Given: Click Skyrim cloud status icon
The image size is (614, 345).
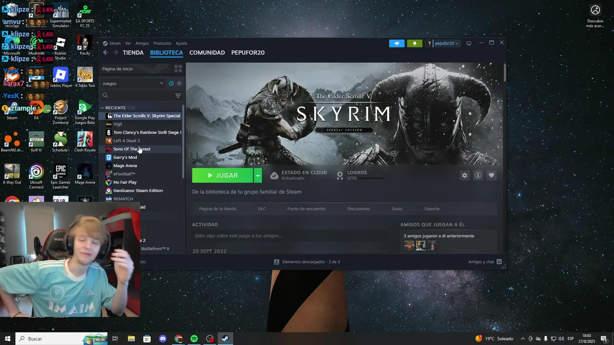Looking at the screenshot, I should tap(274, 175).
